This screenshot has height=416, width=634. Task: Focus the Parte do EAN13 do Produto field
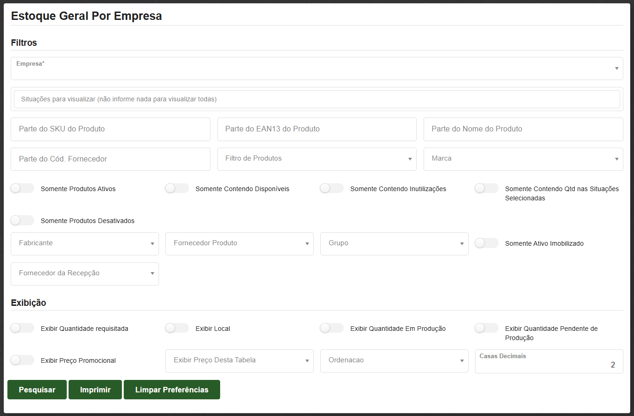click(317, 129)
